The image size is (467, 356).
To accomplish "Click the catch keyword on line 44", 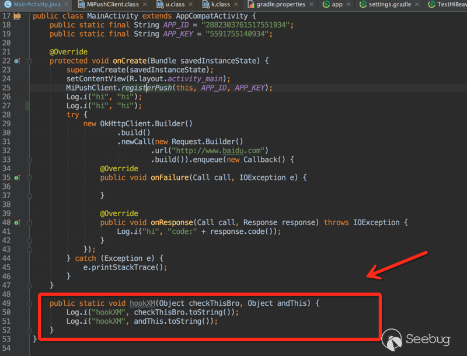I will click(x=85, y=258).
